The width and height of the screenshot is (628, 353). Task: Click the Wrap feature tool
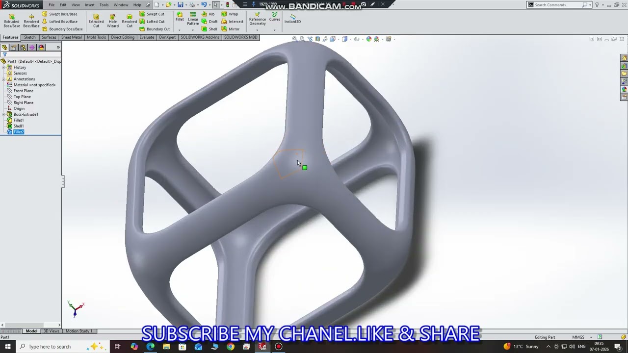(x=230, y=14)
